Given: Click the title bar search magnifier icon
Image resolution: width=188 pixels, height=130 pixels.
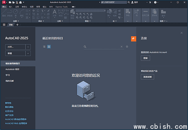Looking at the screenshot, I should click(x=129, y=2).
